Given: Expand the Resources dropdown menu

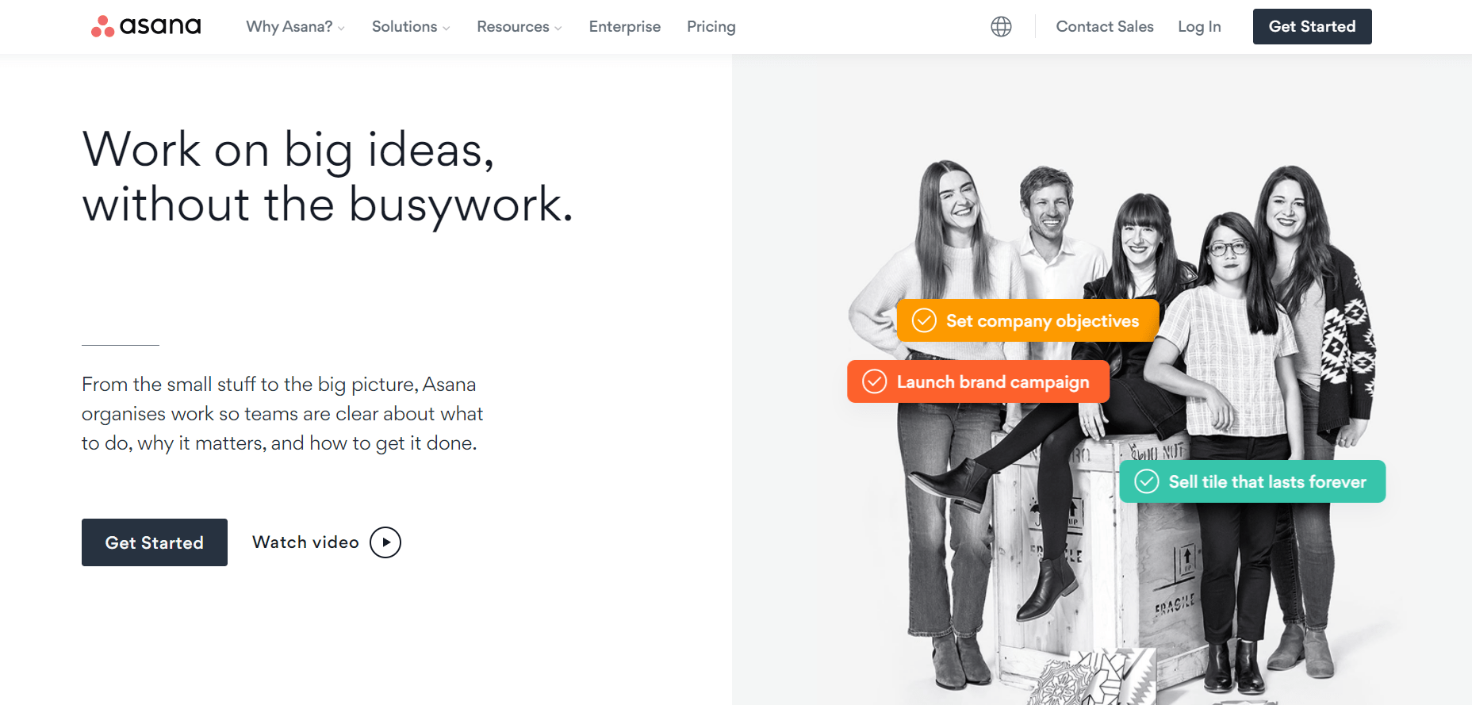Looking at the screenshot, I should coord(519,26).
